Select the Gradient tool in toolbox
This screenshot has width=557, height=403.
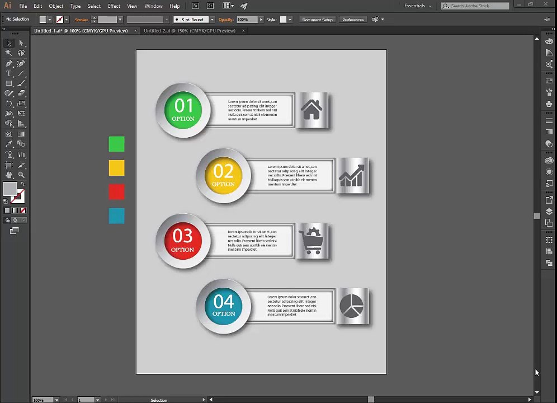[21, 134]
